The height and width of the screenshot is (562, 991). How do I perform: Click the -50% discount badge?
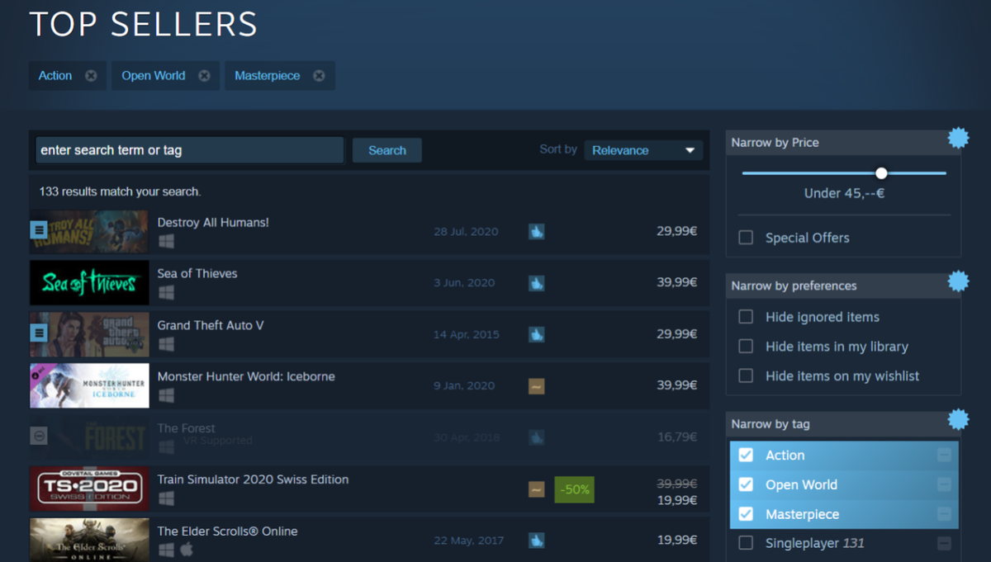pos(574,489)
